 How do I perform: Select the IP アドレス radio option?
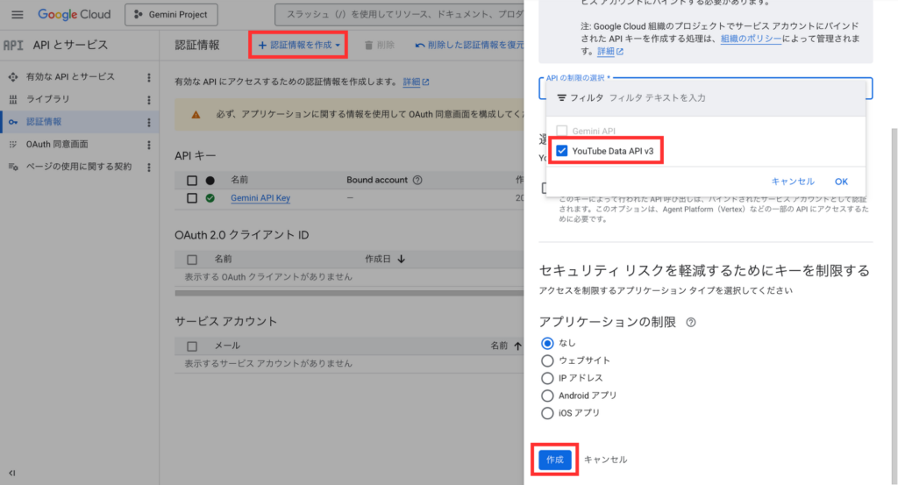[547, 379]
